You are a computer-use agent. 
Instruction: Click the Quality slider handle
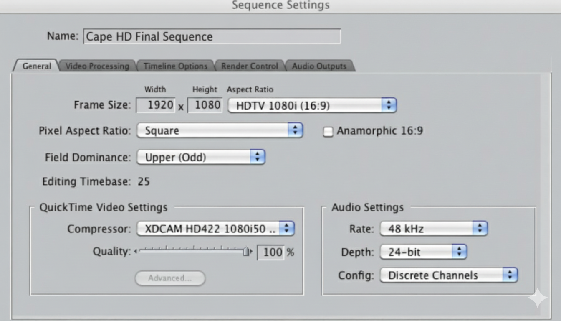[x=246, y=252]
